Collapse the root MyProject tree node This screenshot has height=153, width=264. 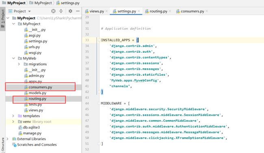coord(8,18)
